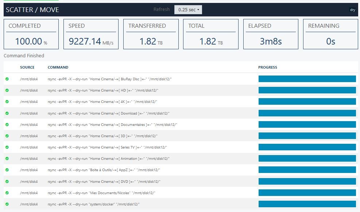This screenshot has width=360, height=212.
Task: Click /mnt/disk4 source in the system/docker row
Action: pos(29,204)
